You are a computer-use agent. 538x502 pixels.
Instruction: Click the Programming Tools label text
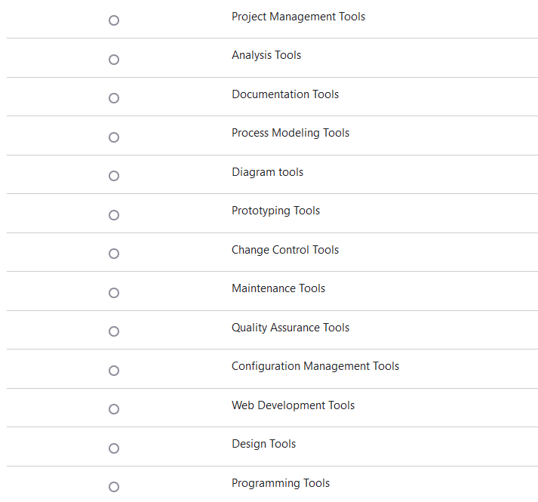(x=281, y=483)
